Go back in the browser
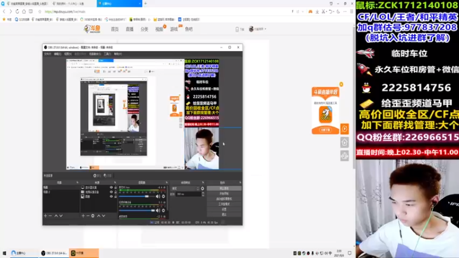 (4, 11)
